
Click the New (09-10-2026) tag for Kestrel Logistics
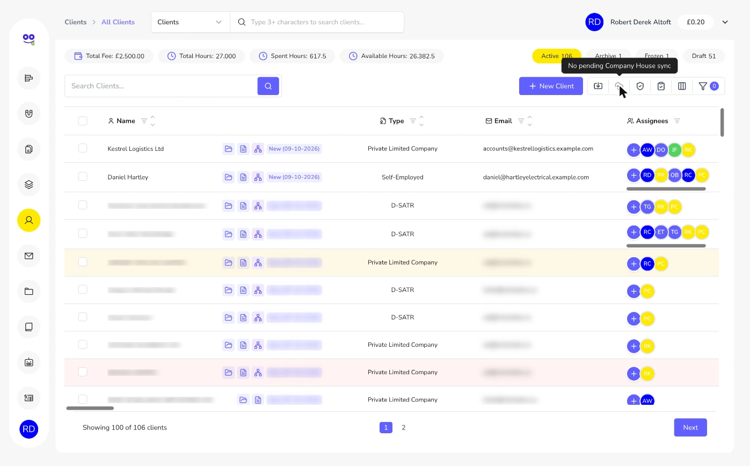point(294,149)
